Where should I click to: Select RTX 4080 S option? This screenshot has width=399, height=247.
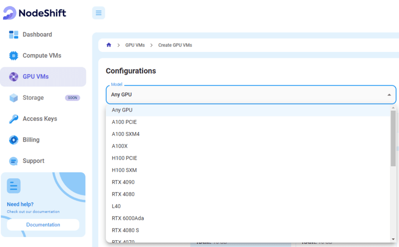[248, 231]
